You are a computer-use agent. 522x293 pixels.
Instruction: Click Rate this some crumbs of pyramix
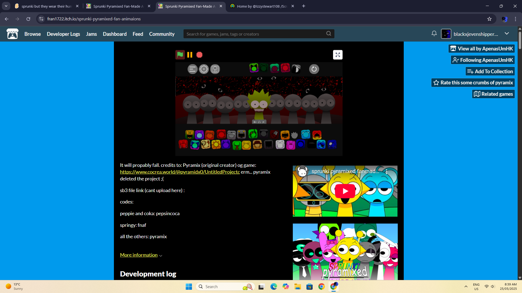[473, 83]
